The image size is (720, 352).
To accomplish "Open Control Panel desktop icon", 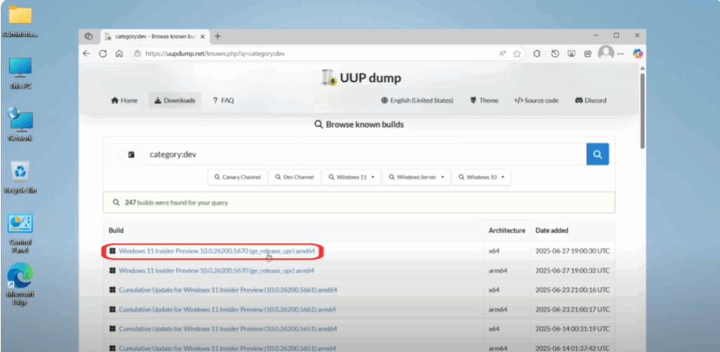I will coord(20,233).
